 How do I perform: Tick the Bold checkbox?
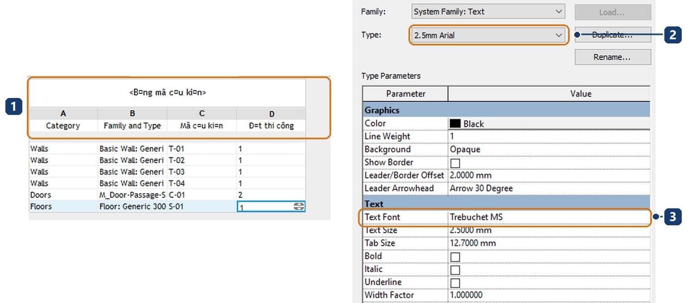coord(455,257)
